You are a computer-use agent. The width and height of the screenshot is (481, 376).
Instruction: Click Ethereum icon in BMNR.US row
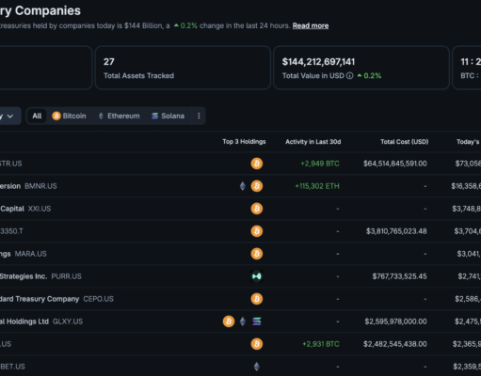[243, 186]
